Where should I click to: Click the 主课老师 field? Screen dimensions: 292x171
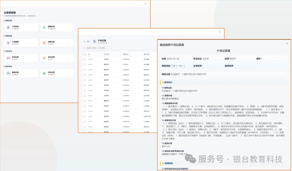point(207,66)
